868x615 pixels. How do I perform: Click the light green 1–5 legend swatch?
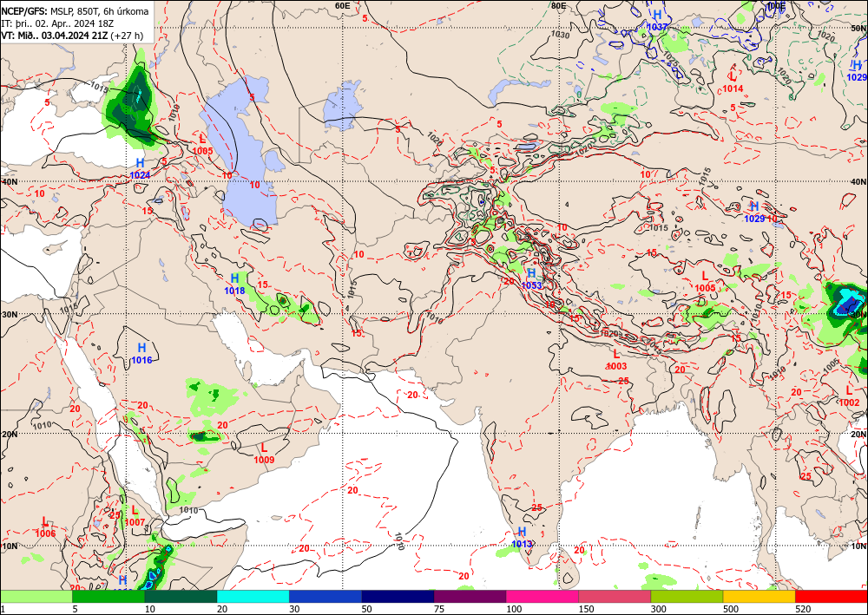click(36, 596)
